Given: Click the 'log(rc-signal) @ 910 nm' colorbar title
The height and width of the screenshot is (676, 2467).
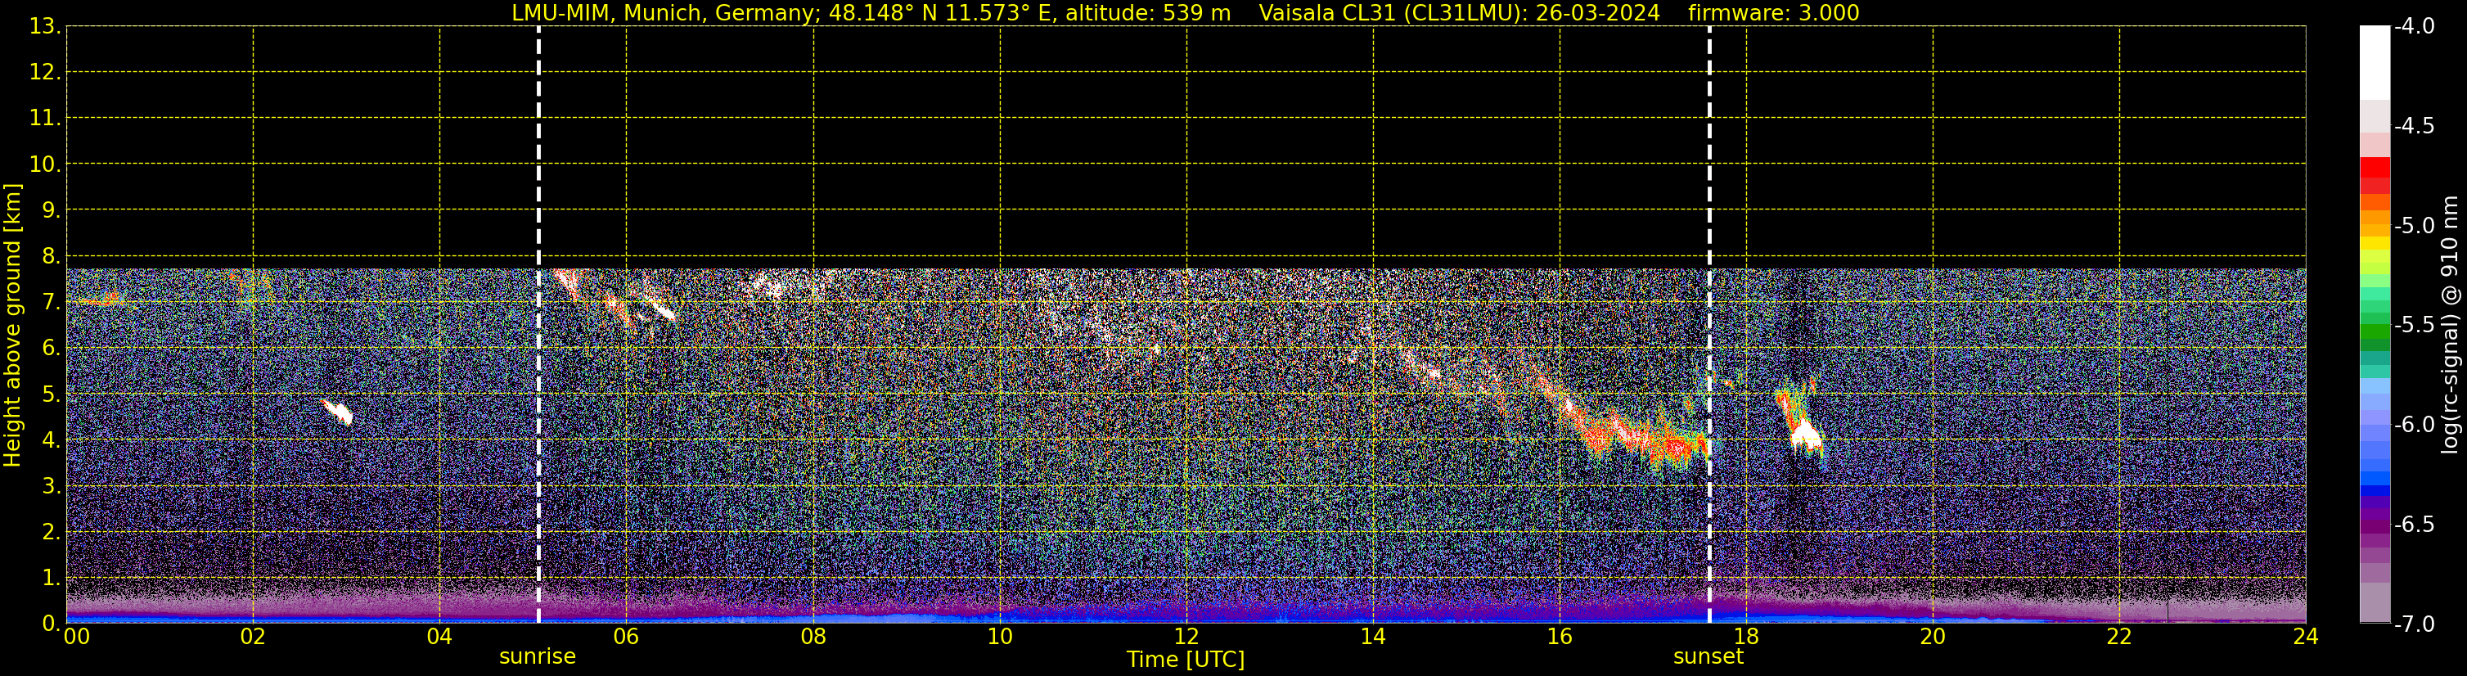Looking at the screenshot, I should pyautogui.click(x=2450, y=325).
